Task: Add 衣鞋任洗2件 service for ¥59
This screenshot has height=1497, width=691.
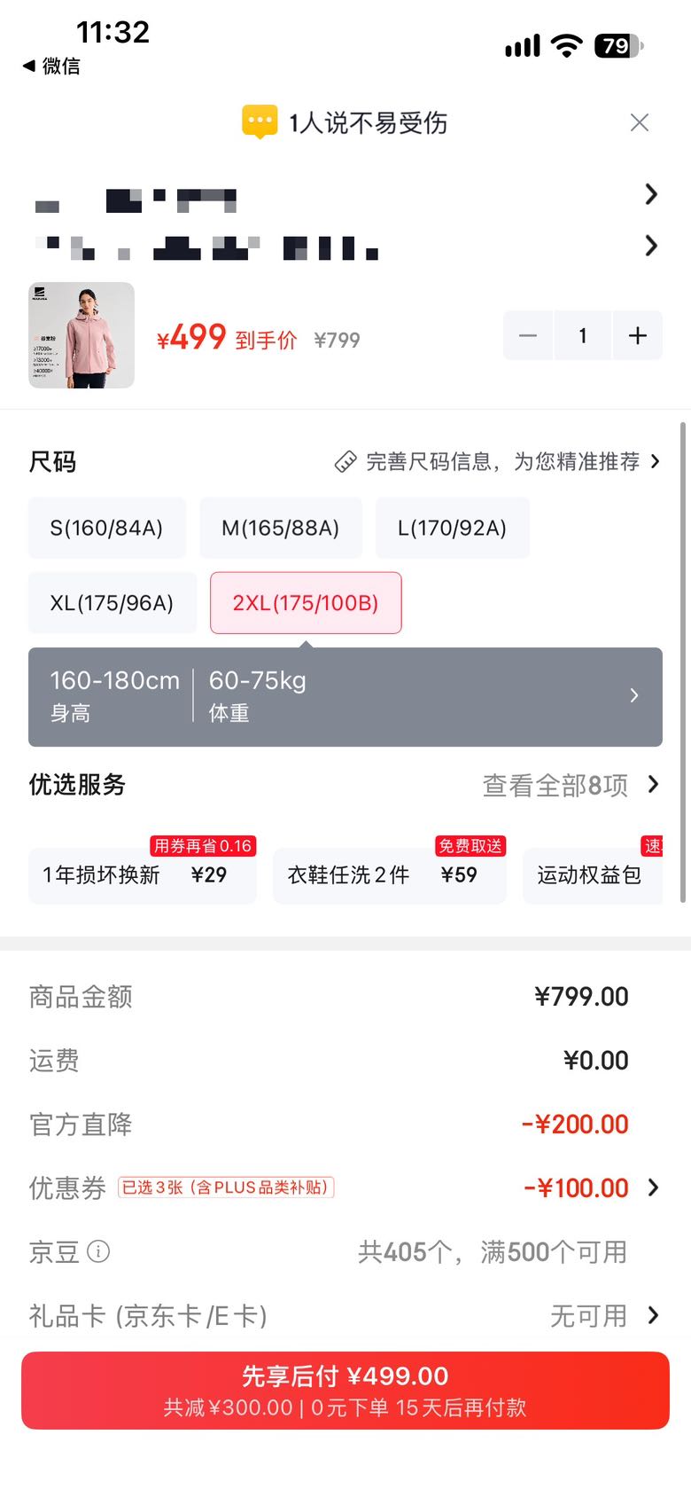Action: [390, 875]
